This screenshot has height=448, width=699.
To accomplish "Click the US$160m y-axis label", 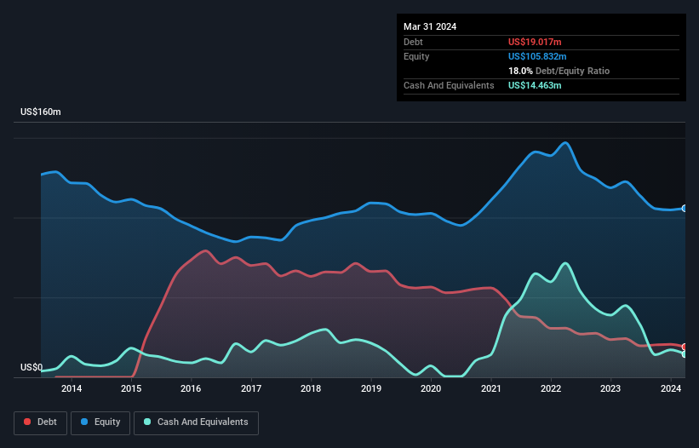I will pyautogui.click(x=41, y=112).
